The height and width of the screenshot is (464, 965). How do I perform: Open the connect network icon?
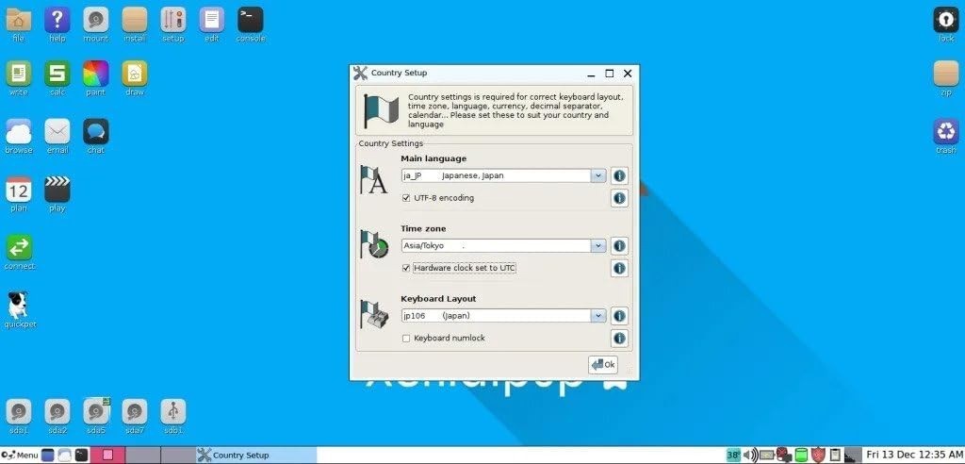pos(19,248)
